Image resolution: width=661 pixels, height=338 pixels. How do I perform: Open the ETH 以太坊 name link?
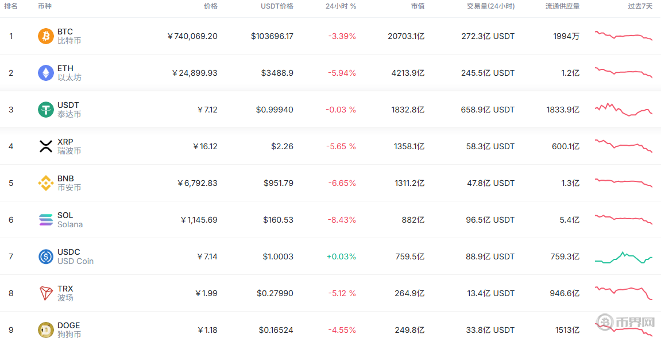[69, 73]
